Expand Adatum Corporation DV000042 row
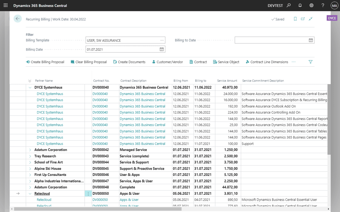Screen dimensions: 340x212 pyautogui.click(x=30, y=150)
